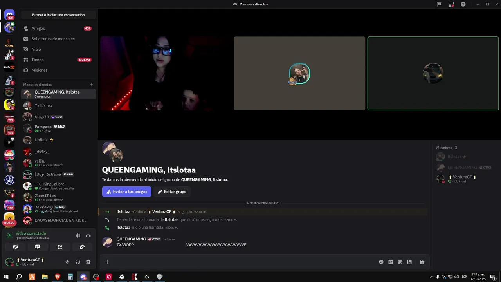Open the emoji picker in message bar
The image size is (501, 282).
point(381,262)
